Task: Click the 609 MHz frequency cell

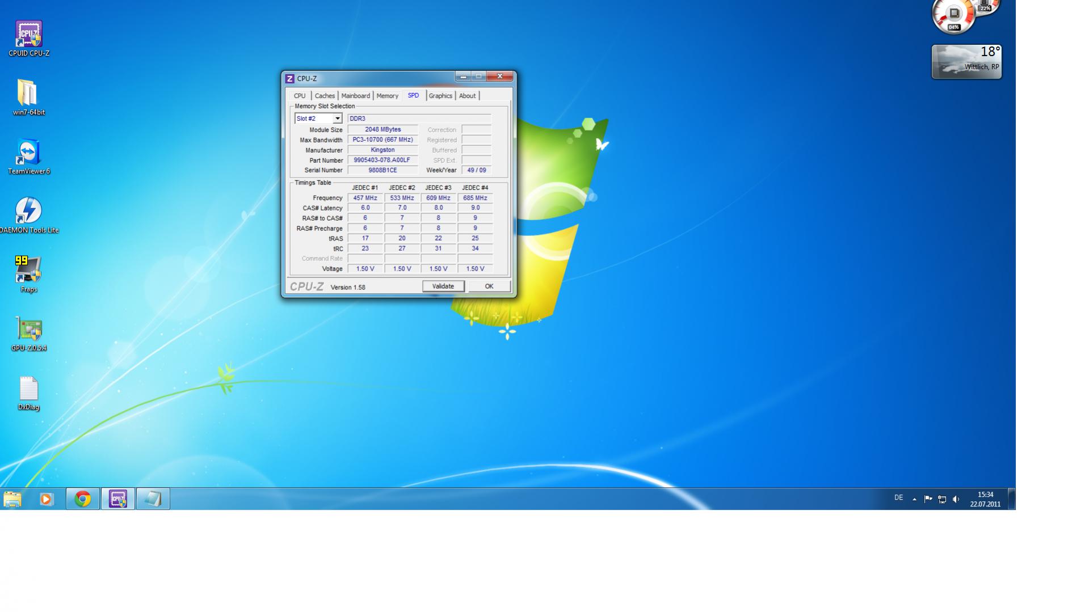Action: tap(439, 198)
